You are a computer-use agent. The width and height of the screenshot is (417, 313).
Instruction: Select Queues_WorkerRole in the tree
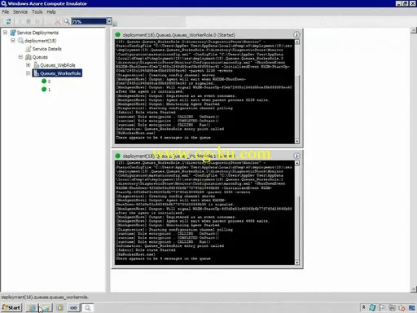tap(60, 73)
